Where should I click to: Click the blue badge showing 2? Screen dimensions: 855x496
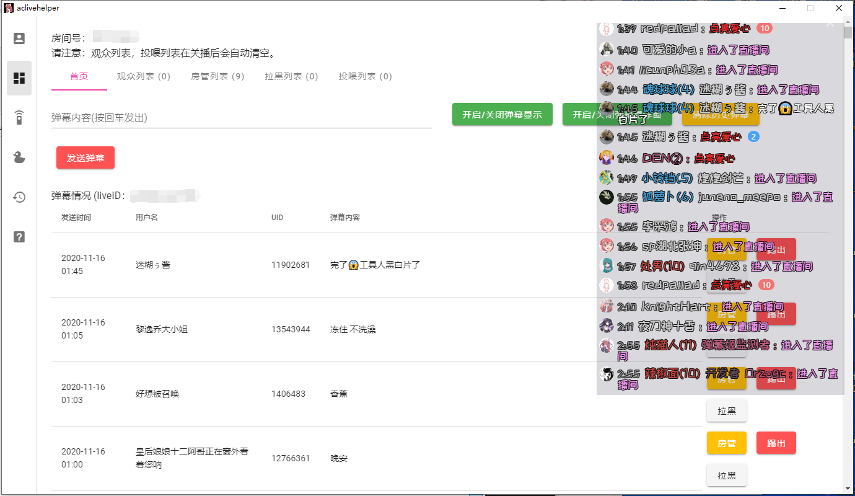coord(753,136)
